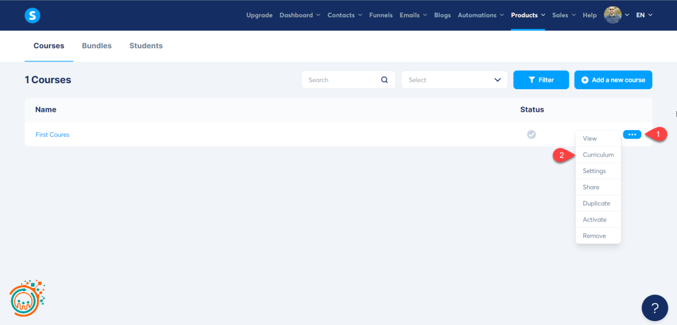Switch to the Bundles tab
The image size is (677, 325).
[97, 46]
